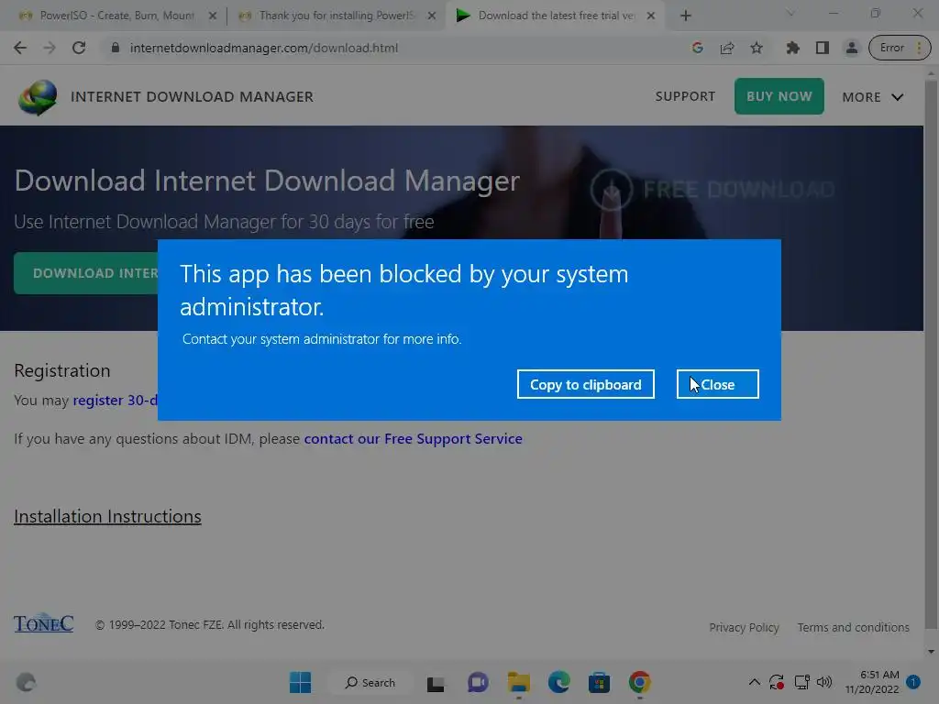Click the page vertical scrollbar
Screen dimensions: 939x704
tap(931, 355)
